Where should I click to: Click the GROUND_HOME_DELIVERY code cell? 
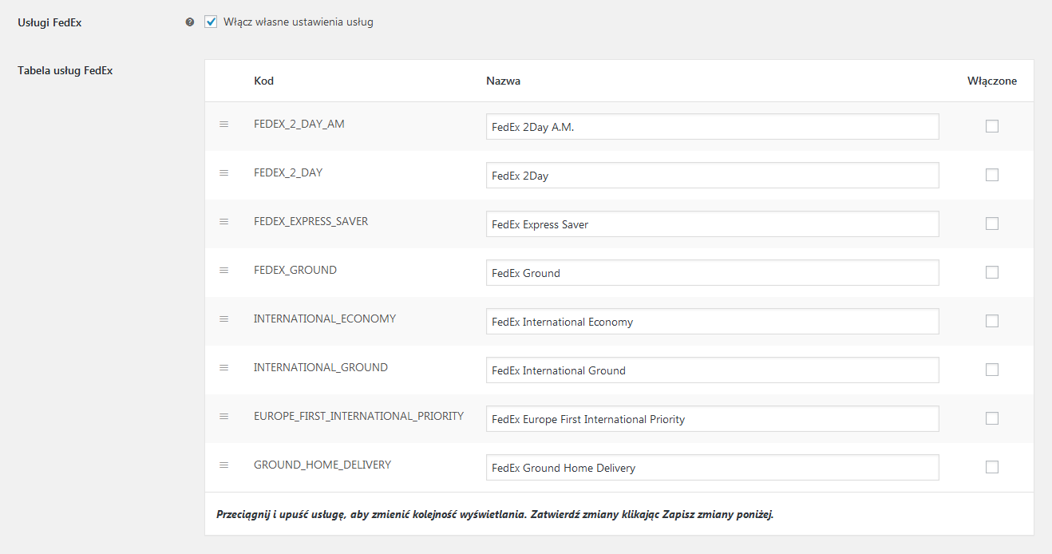[322, 465]
